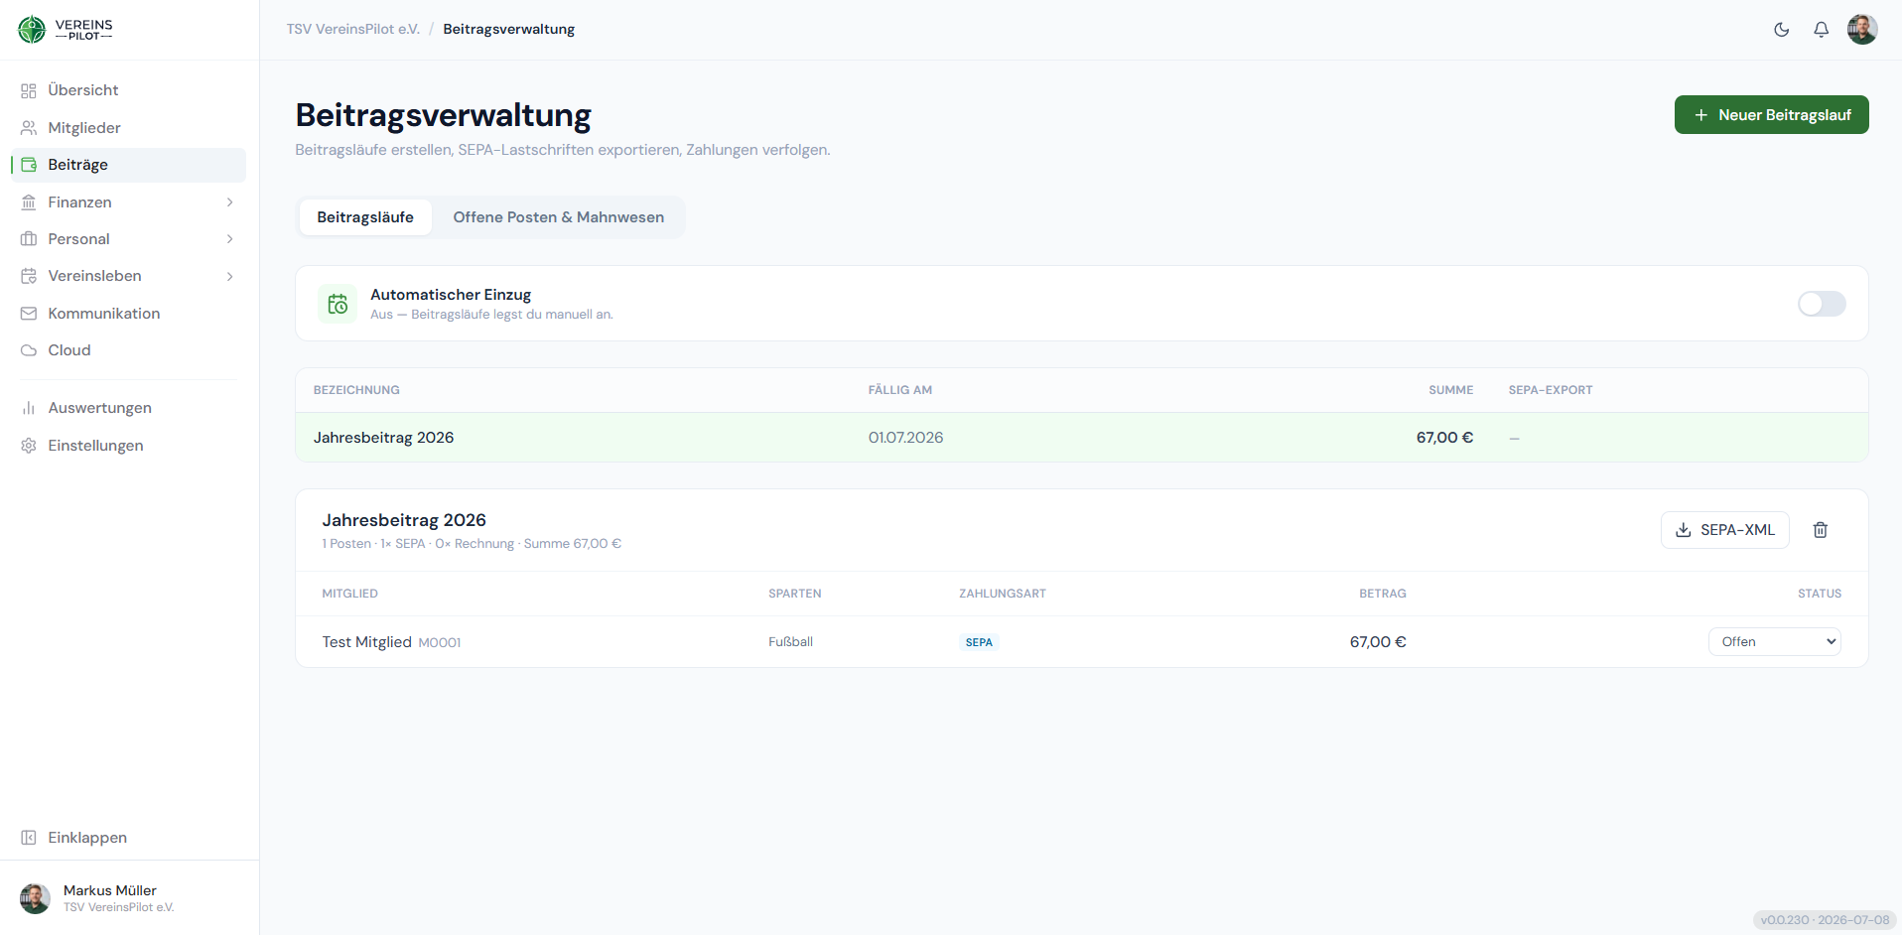Click the Automatischer Einzug calendar icon
Screen dimensions: 1902x935
(338, 304)
